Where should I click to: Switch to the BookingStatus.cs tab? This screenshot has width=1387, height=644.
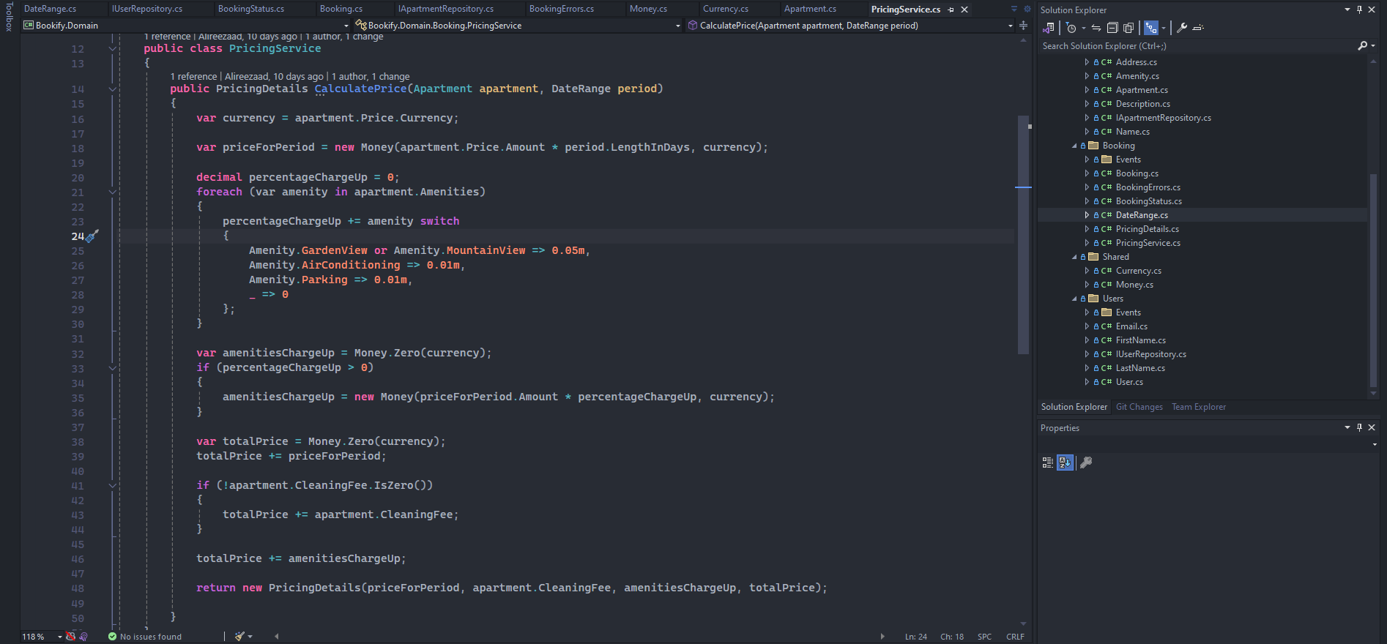[251, 9]
